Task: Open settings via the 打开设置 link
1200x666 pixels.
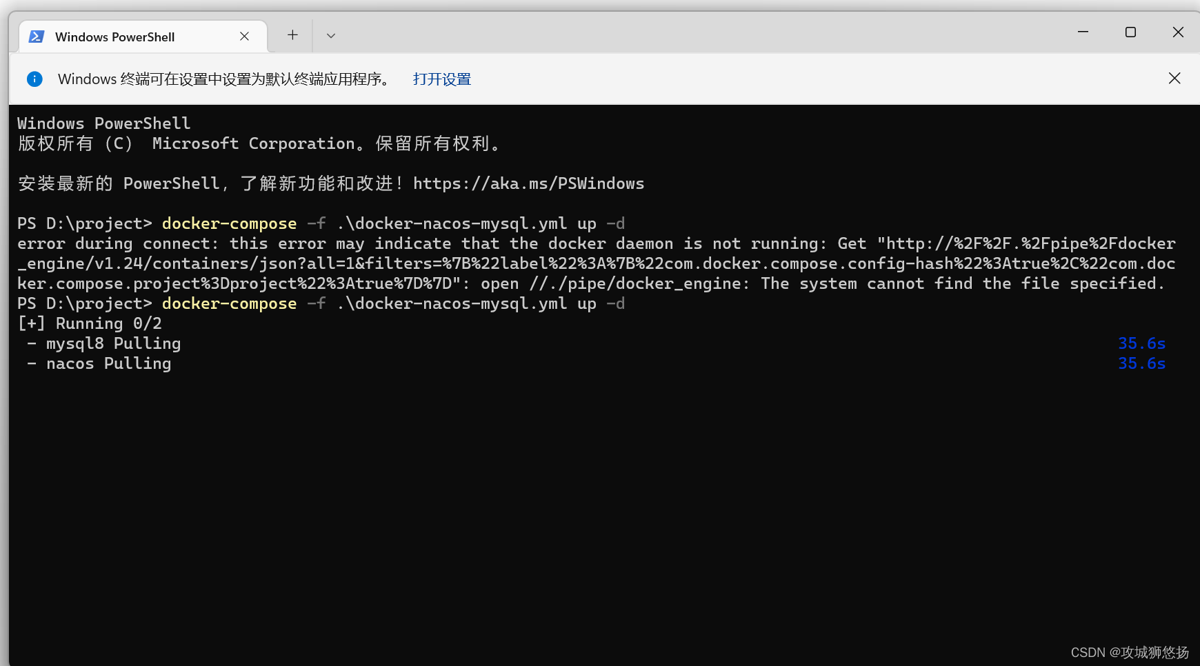Action: [441, 79]
